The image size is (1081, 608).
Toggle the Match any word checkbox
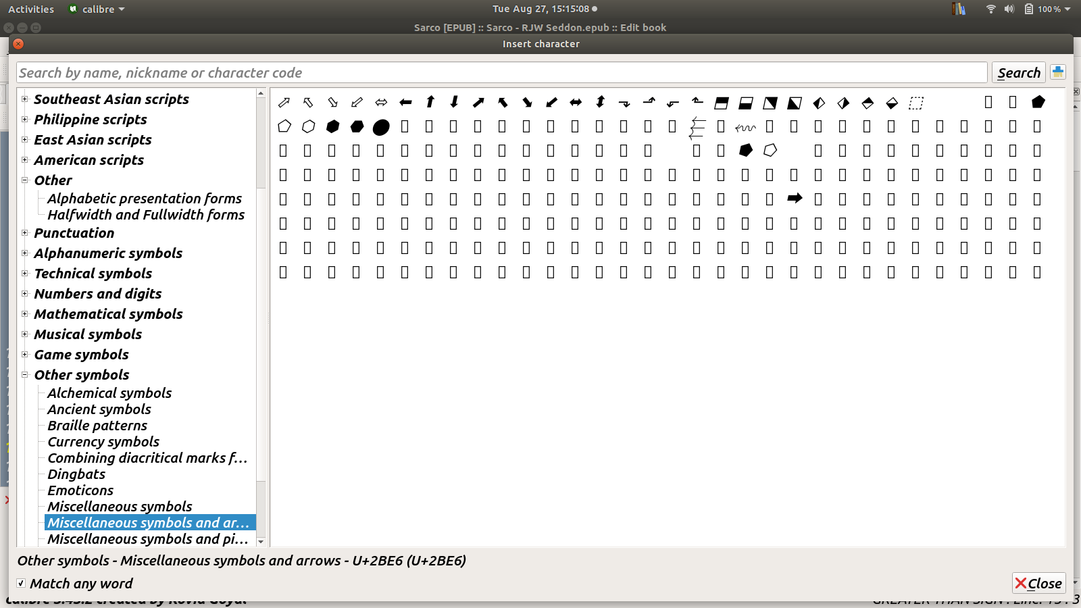(22, 583)
